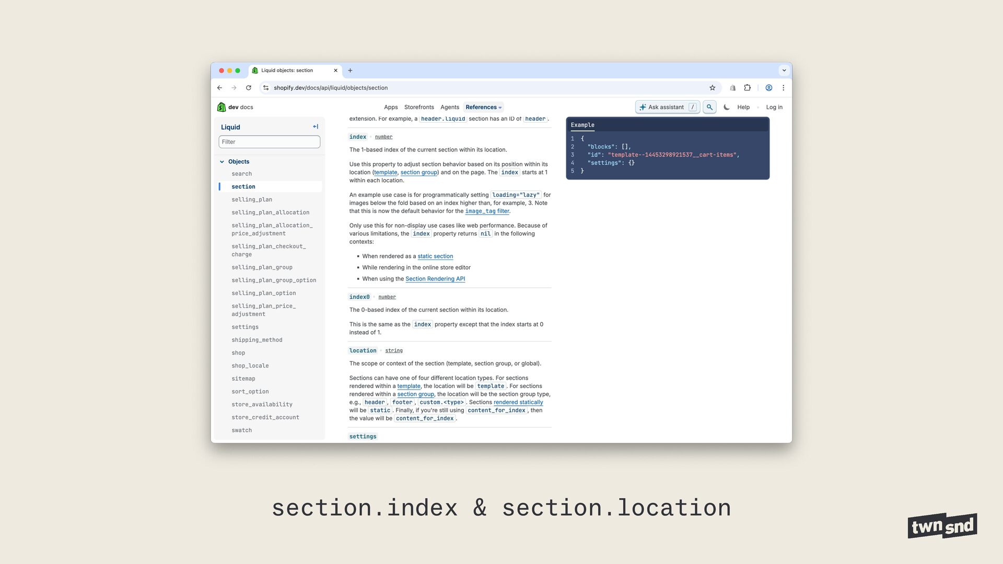Click in the Filter input field
1003x564 pixels.
pos(269,142)
